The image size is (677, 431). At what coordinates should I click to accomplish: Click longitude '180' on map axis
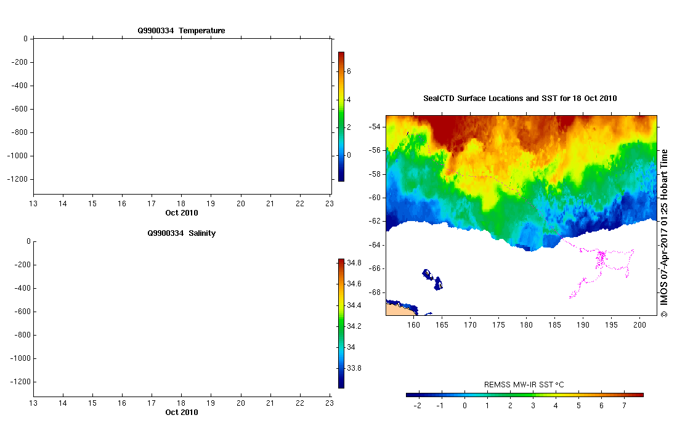click(x=526, y=325)
